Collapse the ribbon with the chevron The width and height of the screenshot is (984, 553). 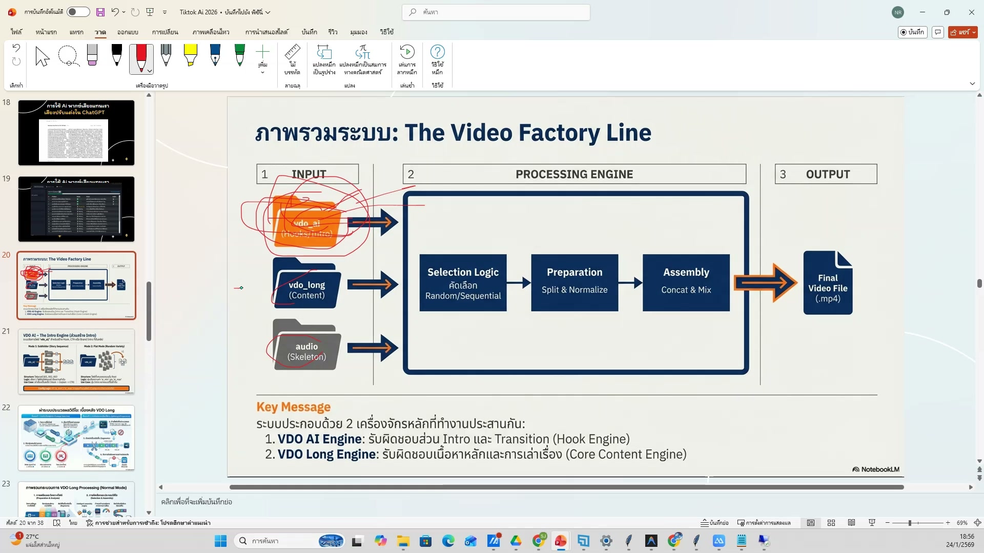(972, 83)
